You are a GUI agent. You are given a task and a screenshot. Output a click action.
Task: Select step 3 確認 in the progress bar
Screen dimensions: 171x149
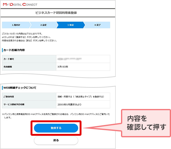(70, 25)
